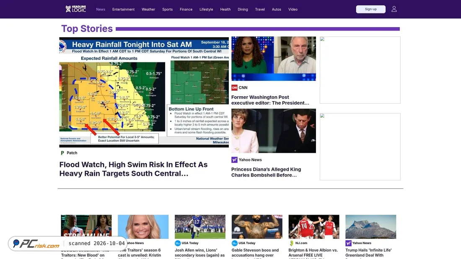The width and height of the screenshot is (461, 259).
Task: Click the Heavy Rainfall weather map image
Action: (x=144, y=92)
